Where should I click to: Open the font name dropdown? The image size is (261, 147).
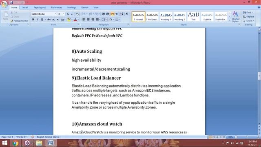tap(55, 14)
